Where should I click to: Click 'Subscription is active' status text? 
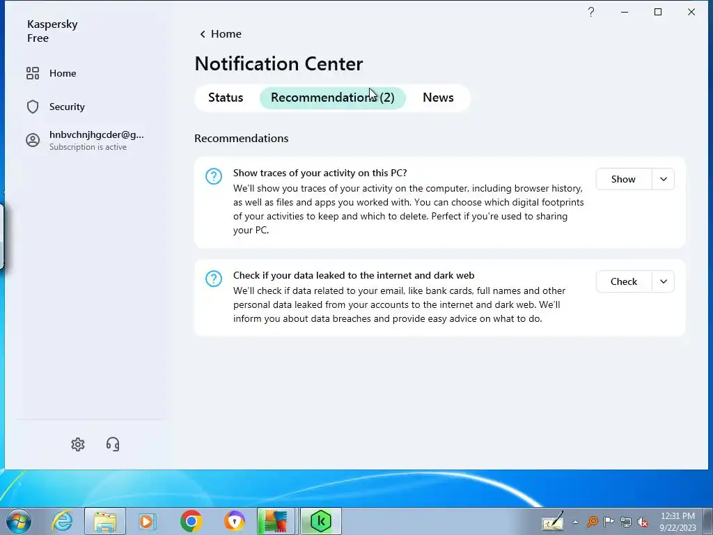pyautogui.click(x=88, y=147)
